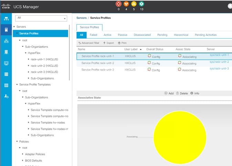
Task: Open the Equipment navigation icon
Action: 6,19
